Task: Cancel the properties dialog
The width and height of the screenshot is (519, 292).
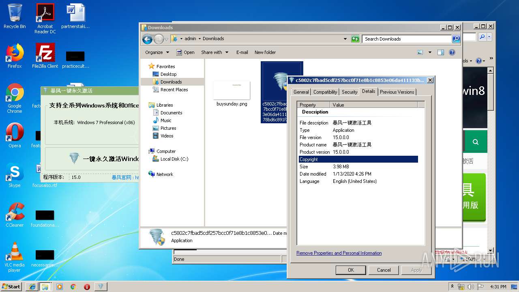Action: pyautogui.click(x=384, y=270)
